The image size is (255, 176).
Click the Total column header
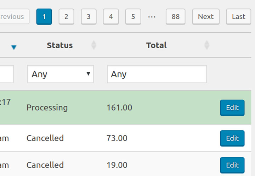click(x=156, y=45)
